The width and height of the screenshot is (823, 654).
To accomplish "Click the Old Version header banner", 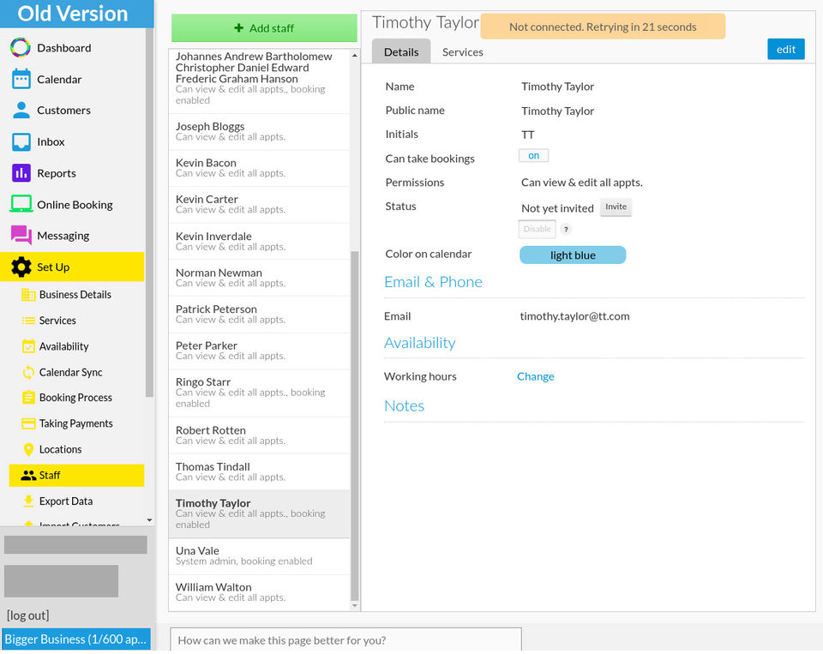I will pyautogui.click(x=76, y=14).
